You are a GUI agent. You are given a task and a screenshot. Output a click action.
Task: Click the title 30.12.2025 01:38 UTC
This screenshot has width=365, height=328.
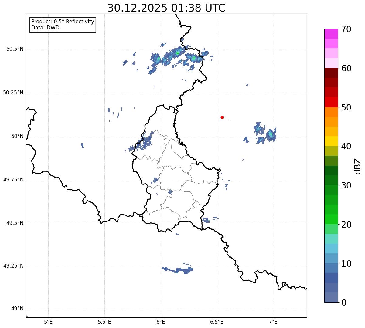pos(166,8)
